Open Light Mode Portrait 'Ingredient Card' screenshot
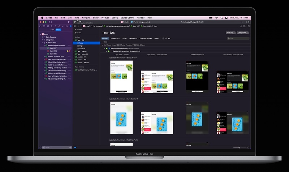Screen dimensions: 289x172 (x=121, y=118)
